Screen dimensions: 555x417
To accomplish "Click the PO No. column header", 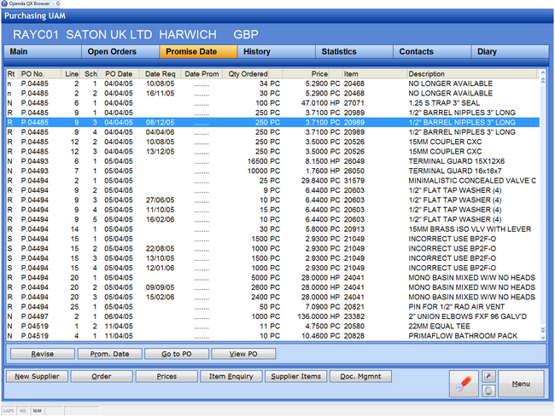I will (40, 74).
